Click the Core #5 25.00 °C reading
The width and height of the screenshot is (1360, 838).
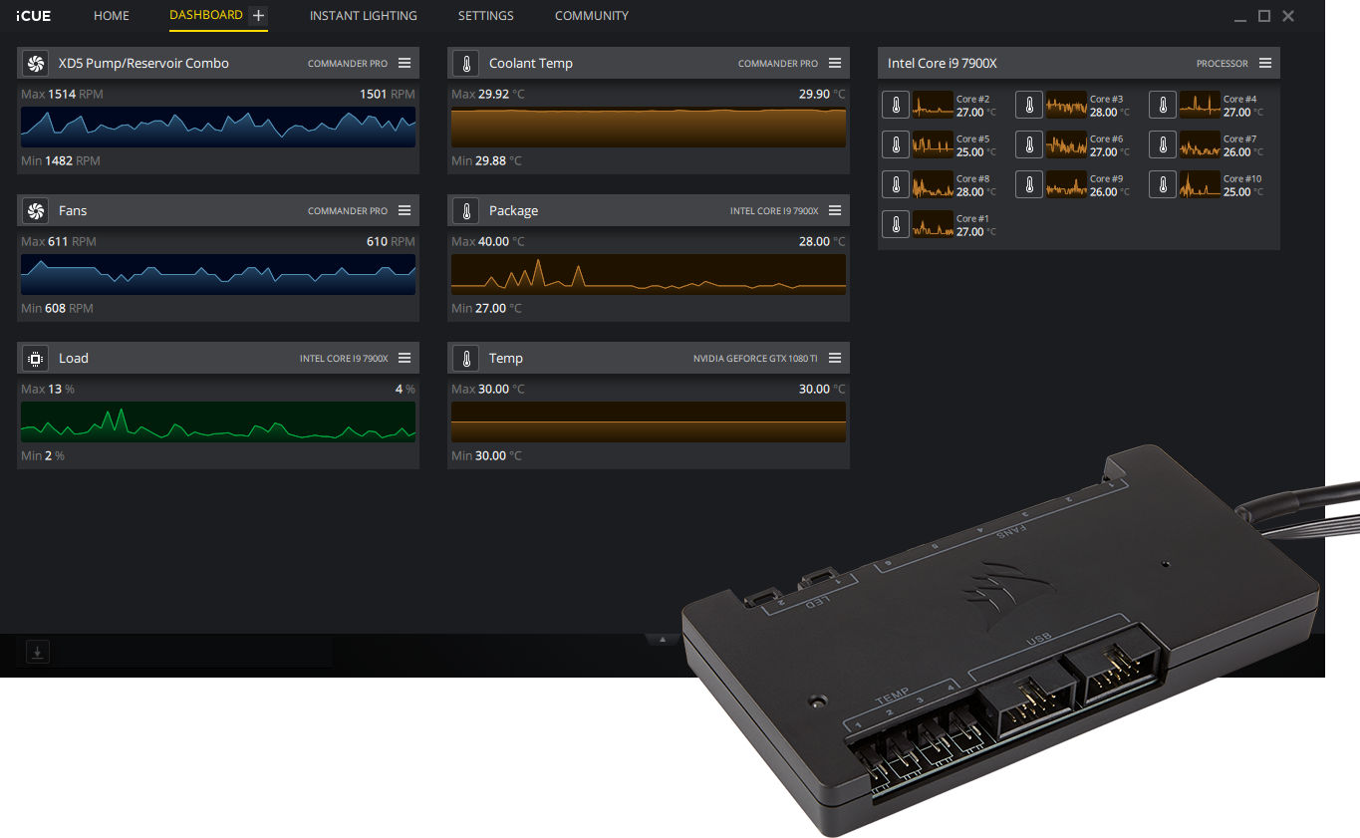point(976,151)
